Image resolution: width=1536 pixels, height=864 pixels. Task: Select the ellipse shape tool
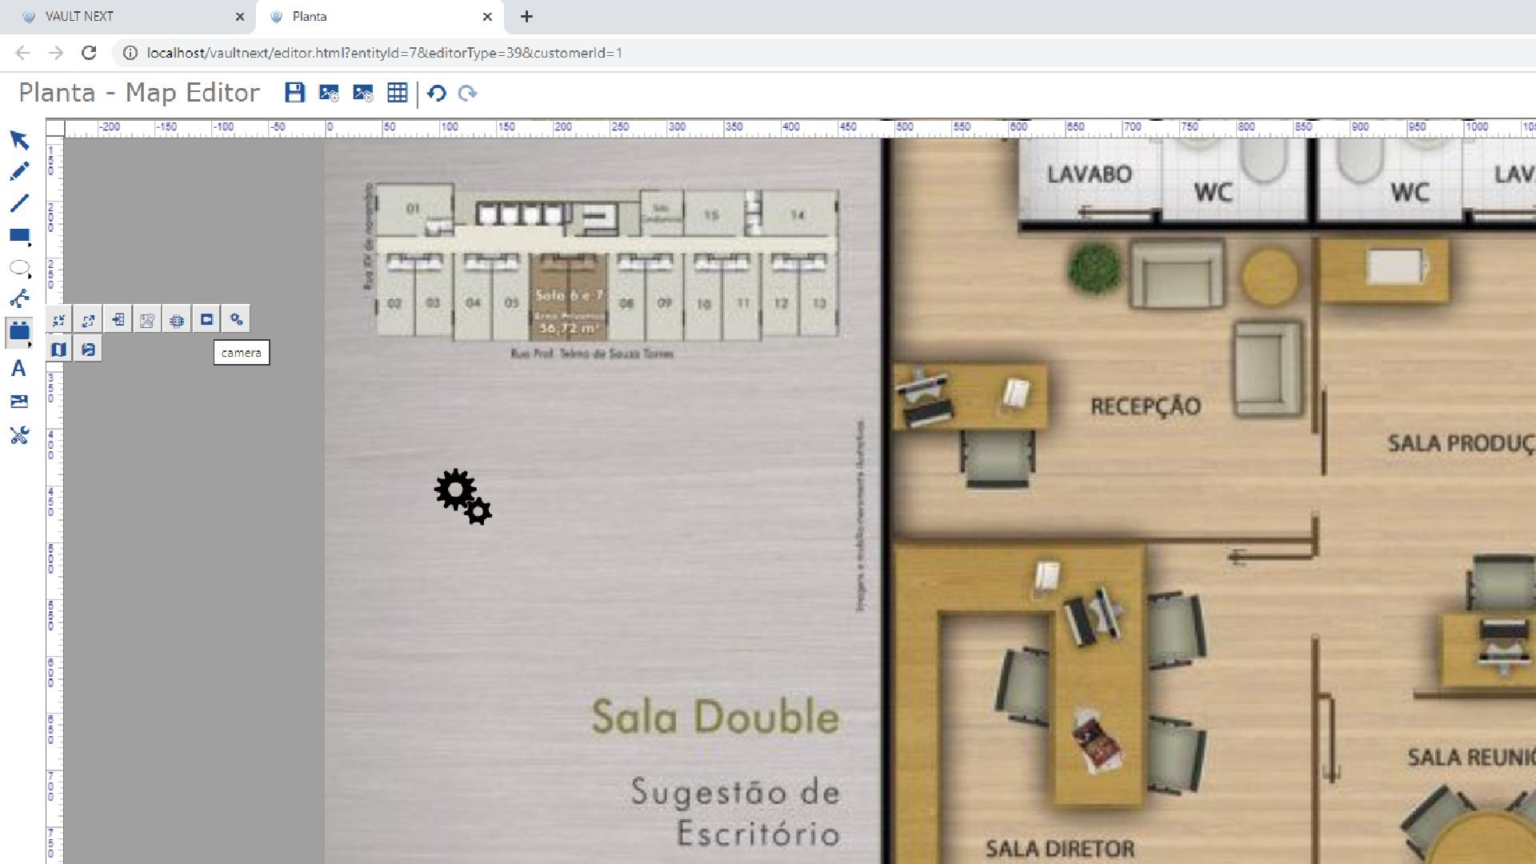[x=19, y=268]
